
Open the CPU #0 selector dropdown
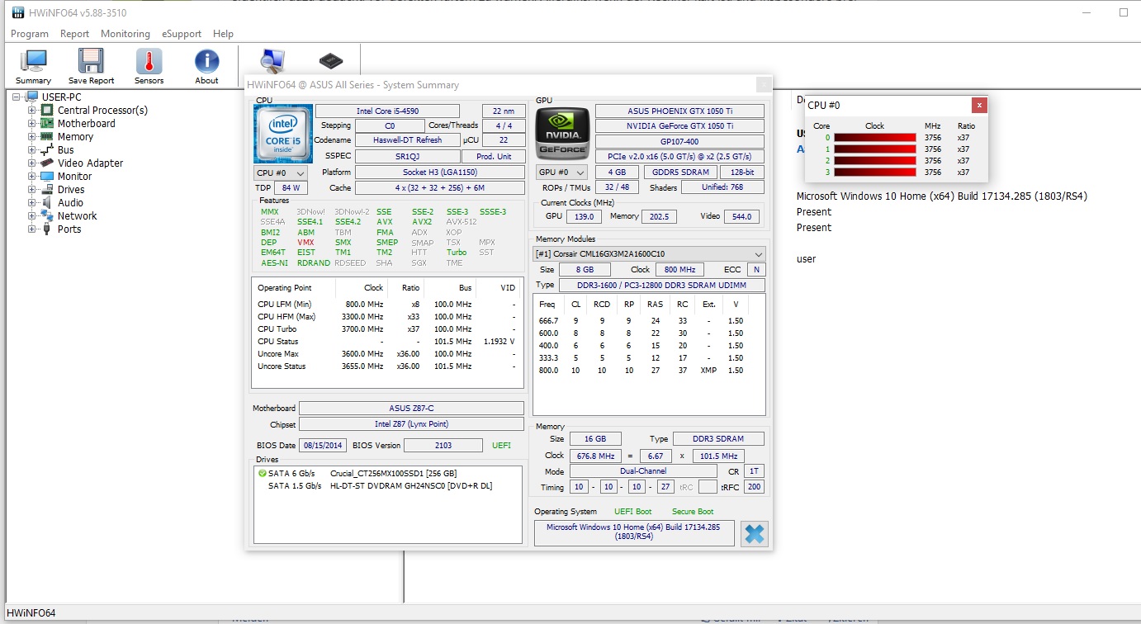click(x=281, y=173)
